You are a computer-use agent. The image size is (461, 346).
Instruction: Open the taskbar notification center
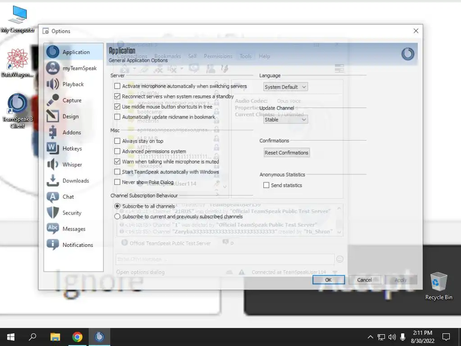coord(446,337)
